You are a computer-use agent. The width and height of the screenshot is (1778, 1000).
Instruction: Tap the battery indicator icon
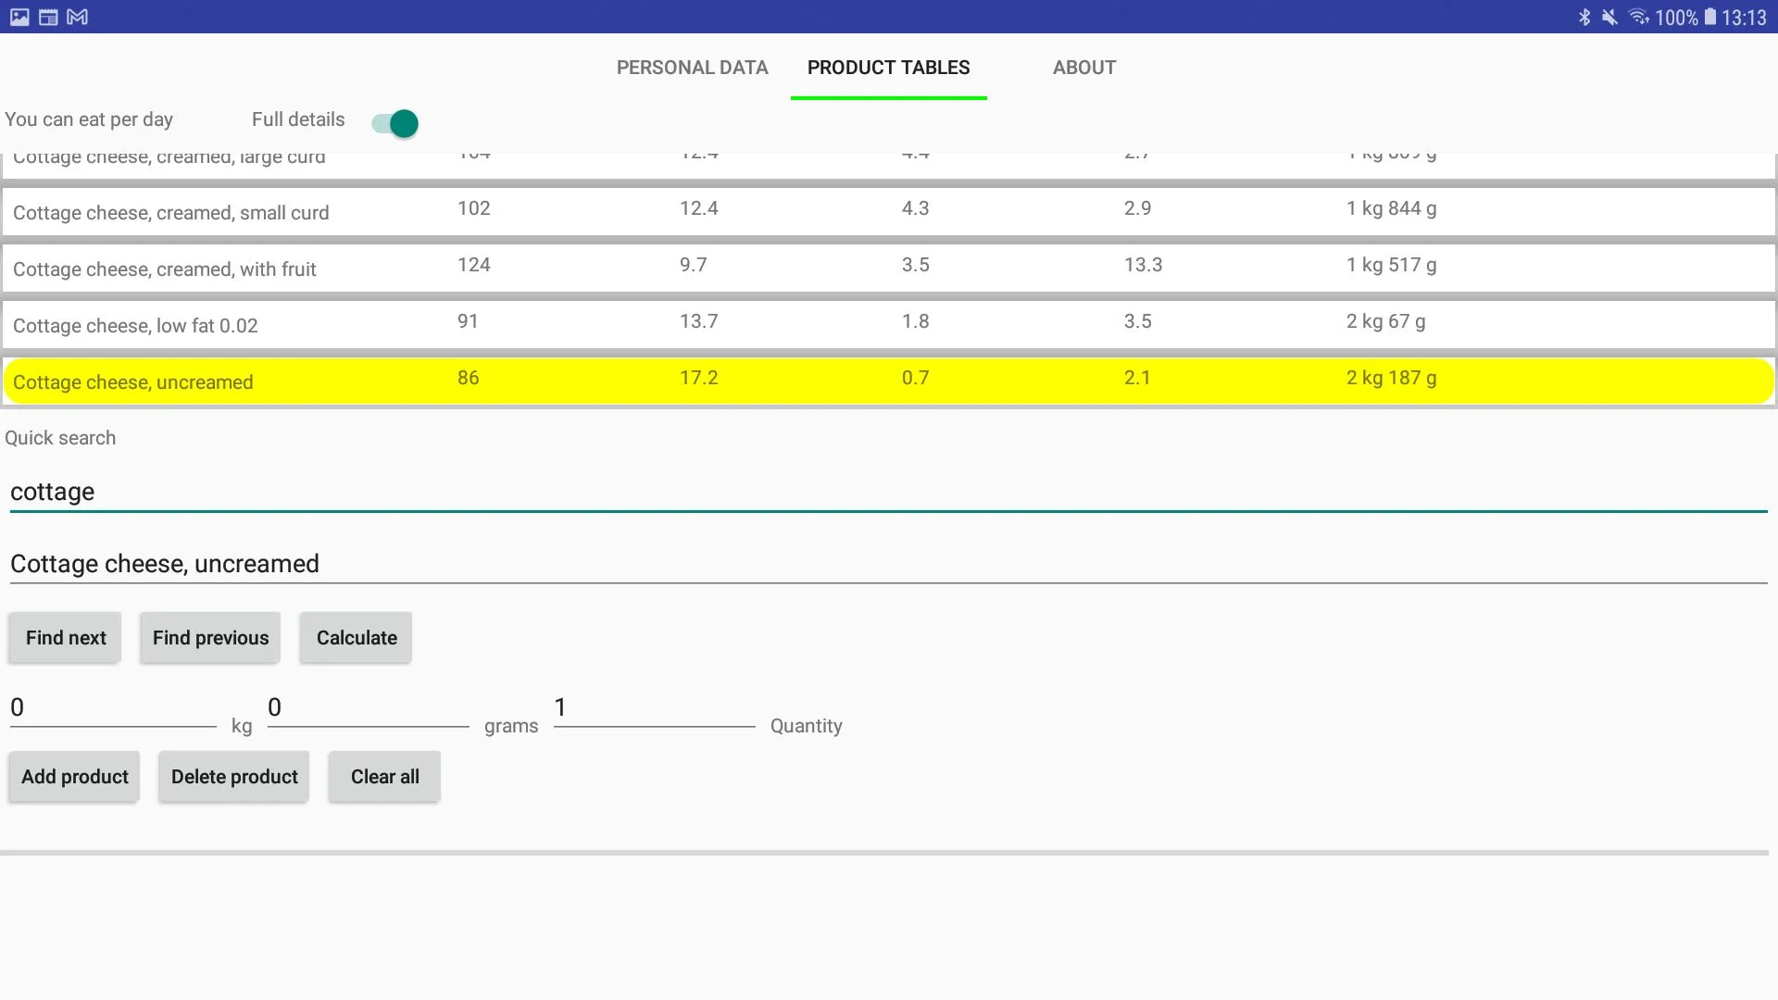pyautogui.click(x=1710, y=17)
